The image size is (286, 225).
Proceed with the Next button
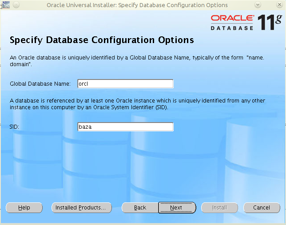coord(177,208)
